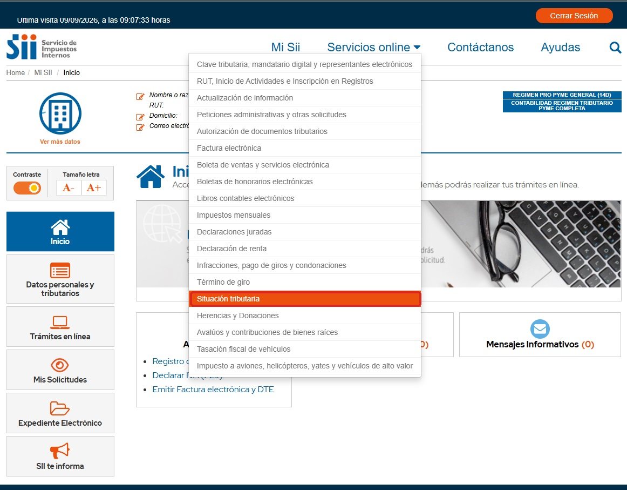This screenshot has height=490, width=627.
Task: Open Mi Sii menu
Action: click(285, 47)
